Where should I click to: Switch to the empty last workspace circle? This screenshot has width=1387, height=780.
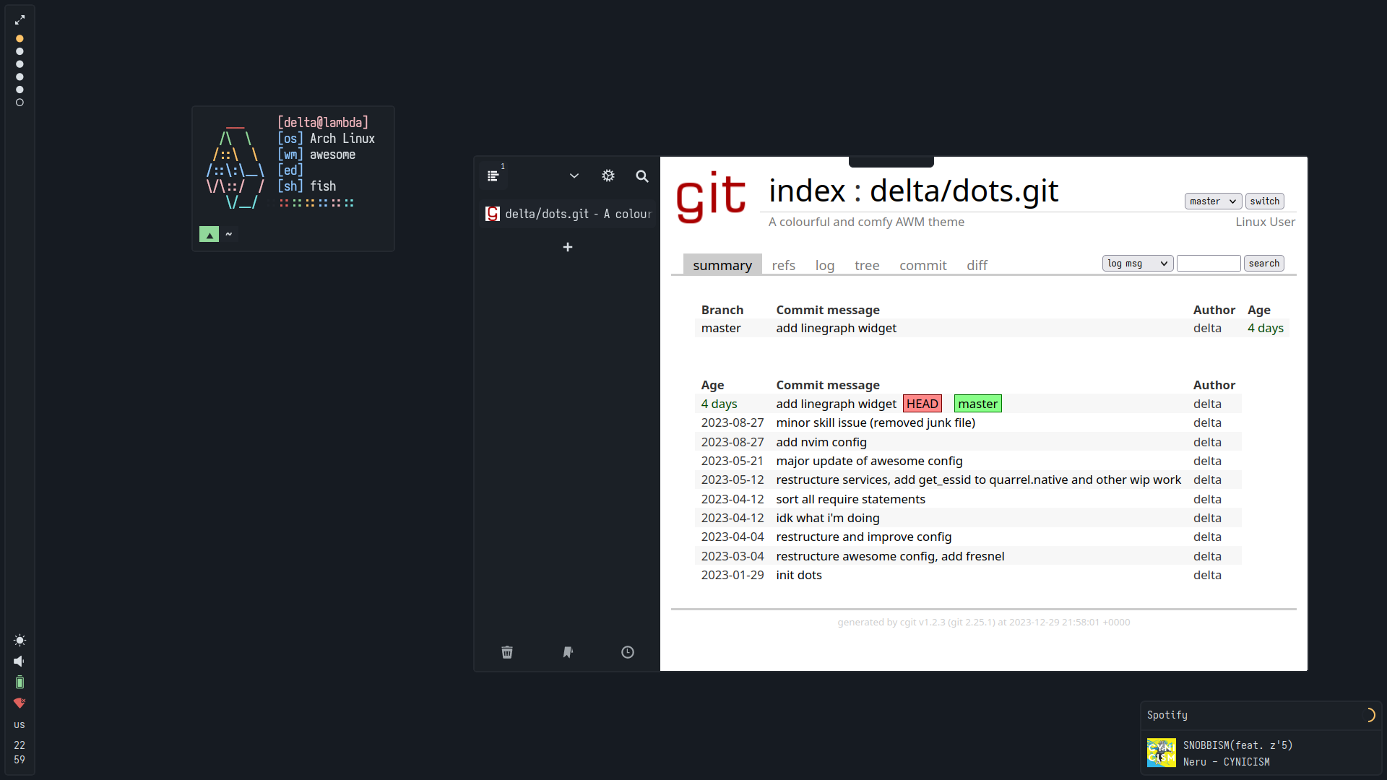20,103
